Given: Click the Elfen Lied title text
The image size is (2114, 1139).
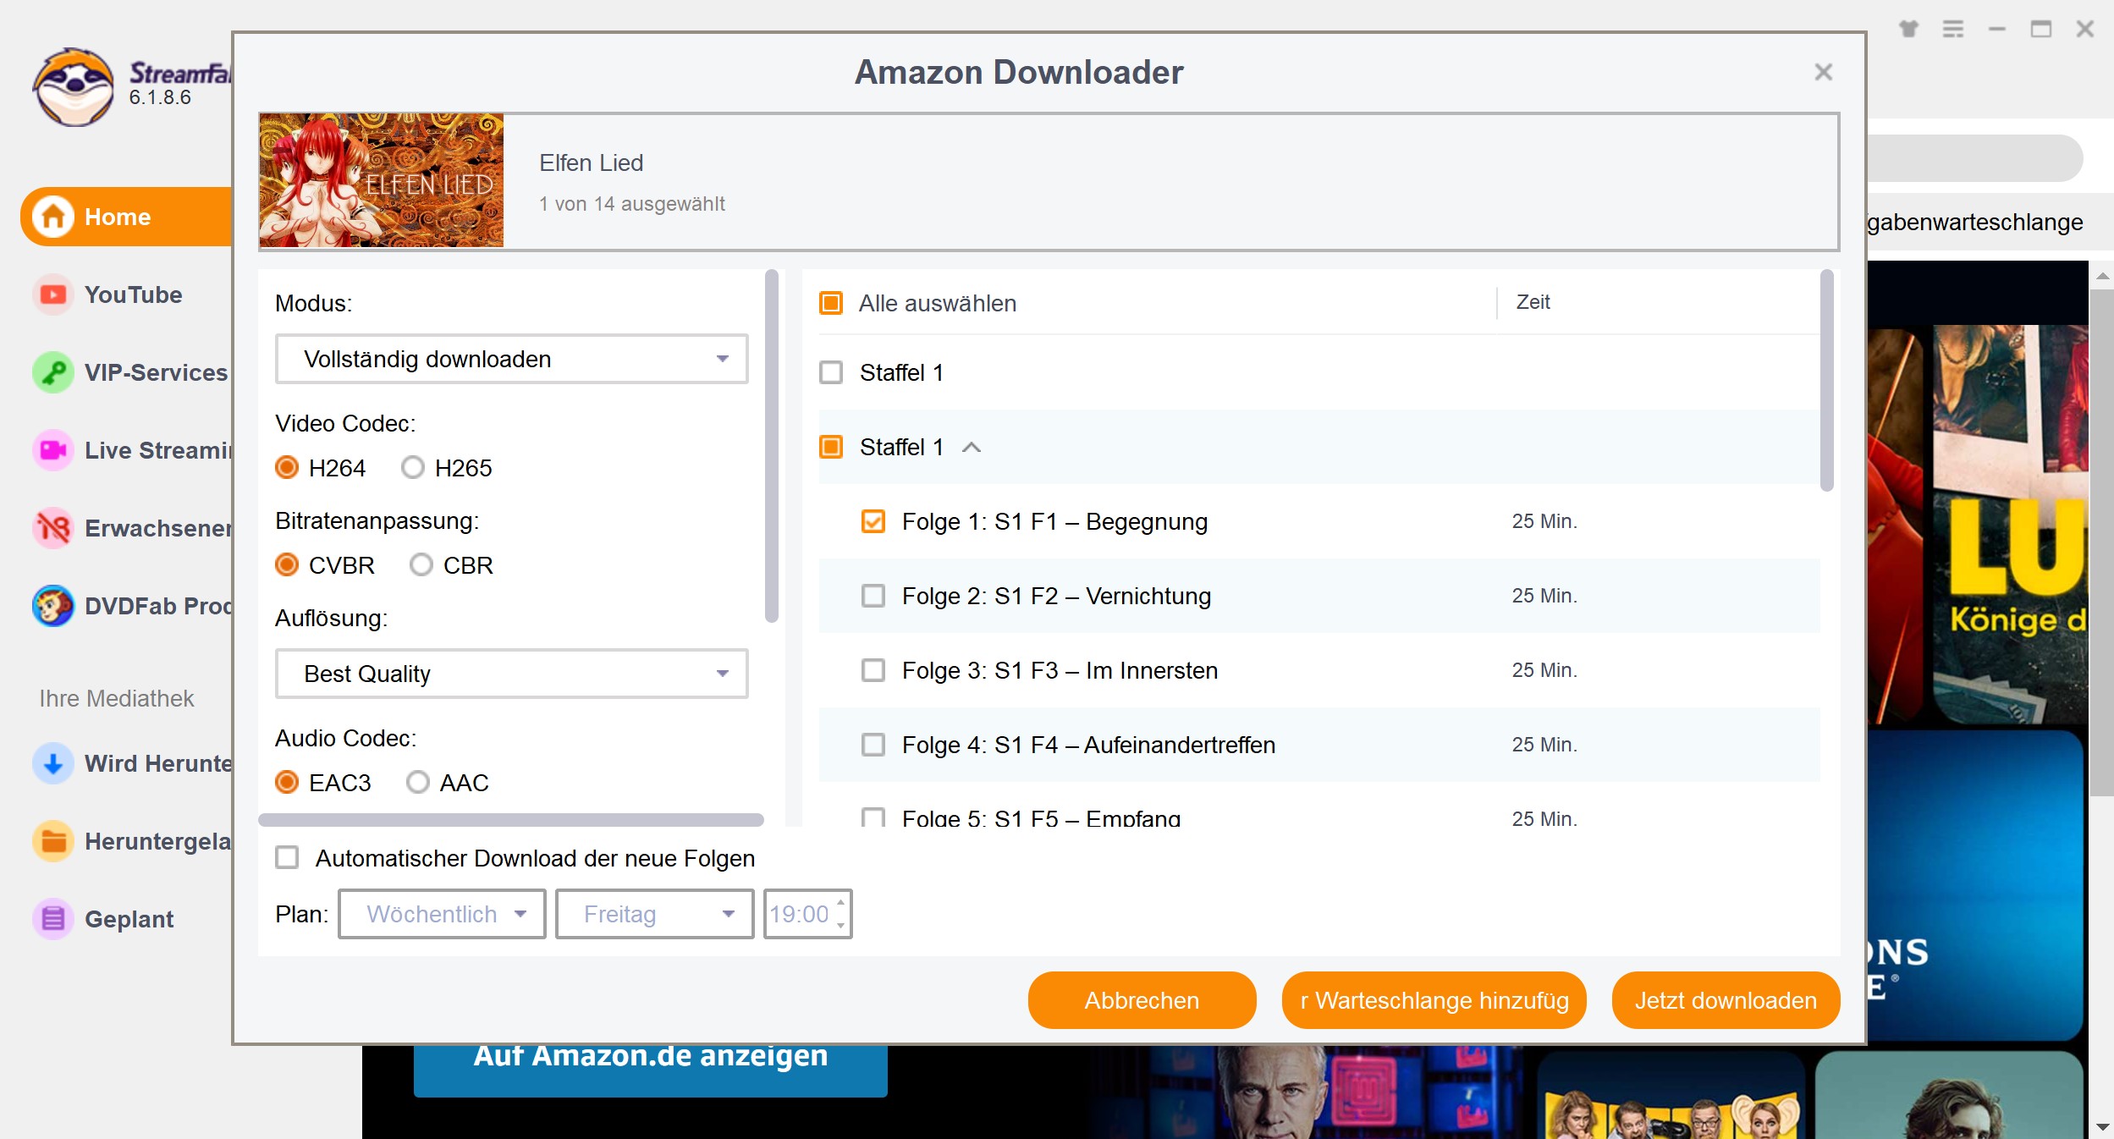Looking at the screenshot, I should pyautogui.click(x=592, y=162).
